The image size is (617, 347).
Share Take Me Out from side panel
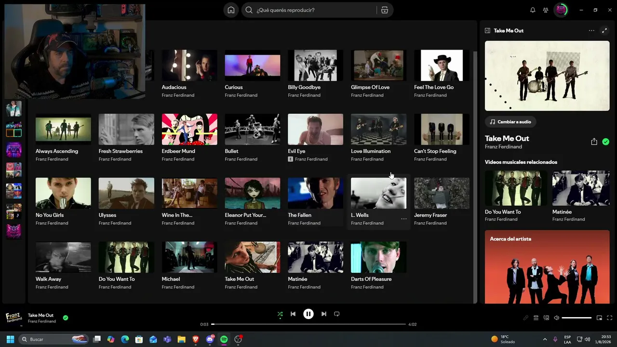click(x=594, y=142)
